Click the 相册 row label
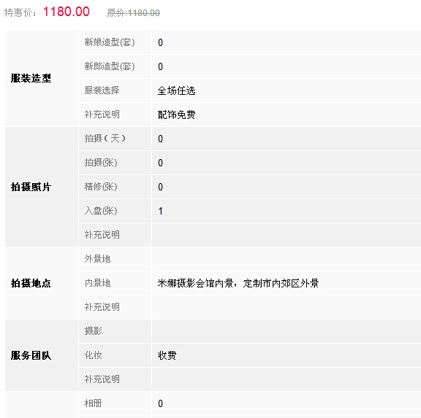 click(x=93, y=403)
